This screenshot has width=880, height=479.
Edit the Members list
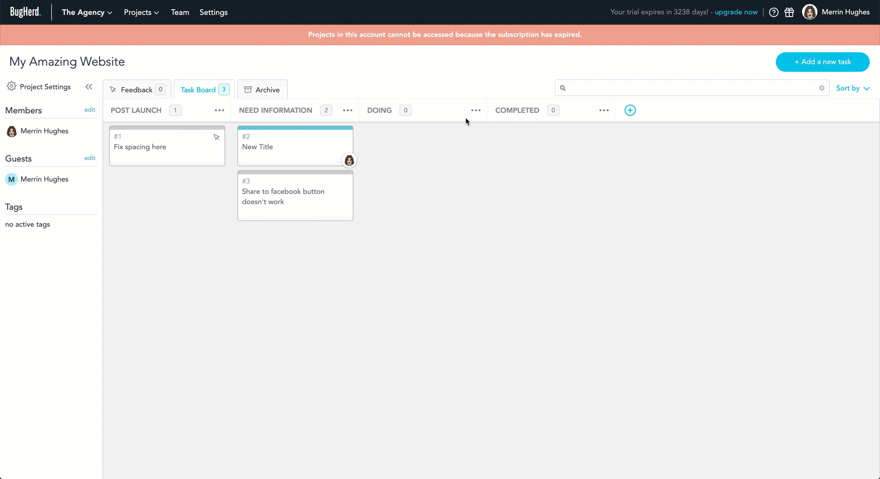(x=90, y=110)
